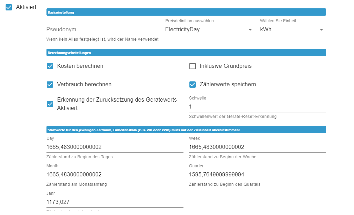
Task: Click the Inklusive Grundpreis label
Action: coord(225,66)
